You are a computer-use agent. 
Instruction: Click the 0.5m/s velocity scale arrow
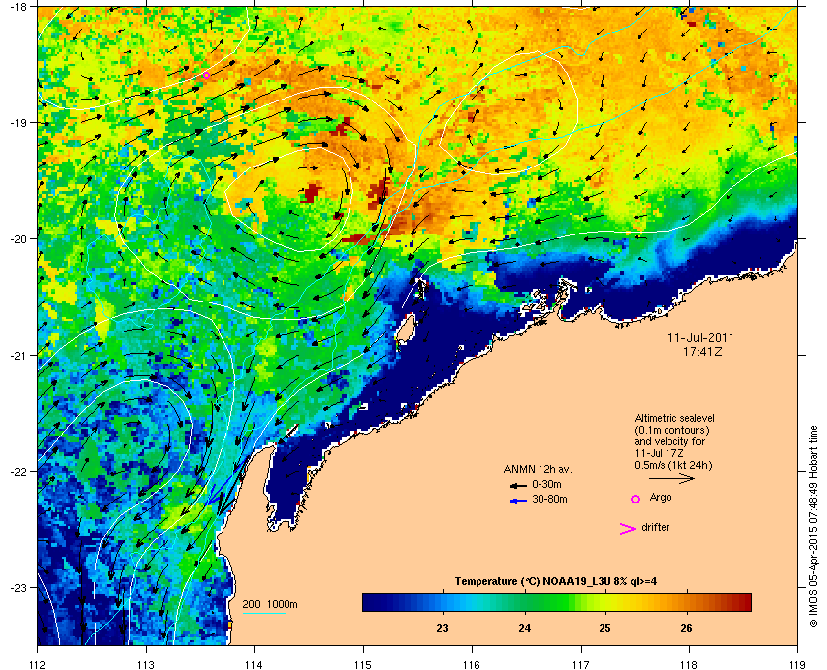[x=671, y=478]
